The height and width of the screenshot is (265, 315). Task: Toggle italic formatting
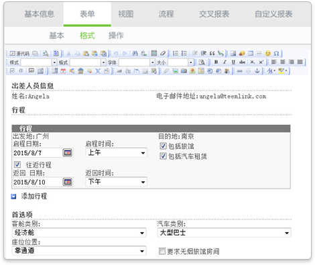click(x=225, y=62)
